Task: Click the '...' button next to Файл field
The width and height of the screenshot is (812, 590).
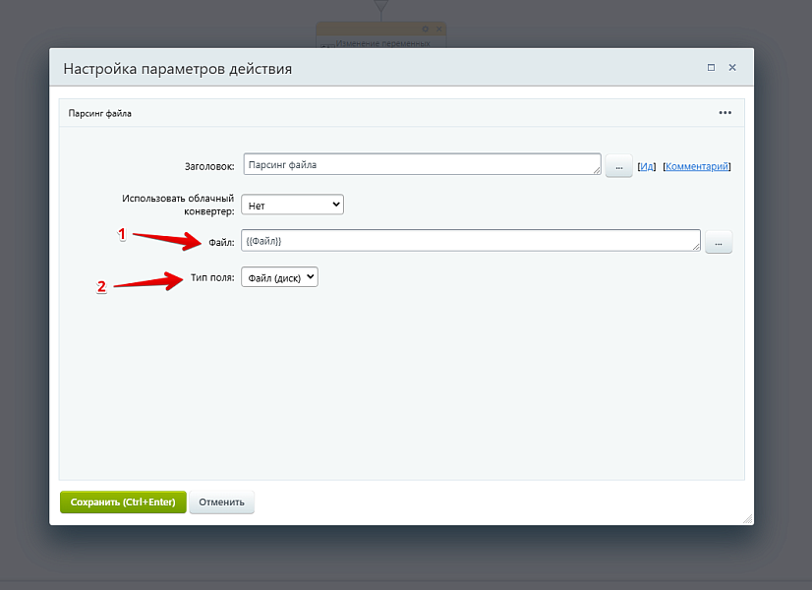Action: click(719, 242)
